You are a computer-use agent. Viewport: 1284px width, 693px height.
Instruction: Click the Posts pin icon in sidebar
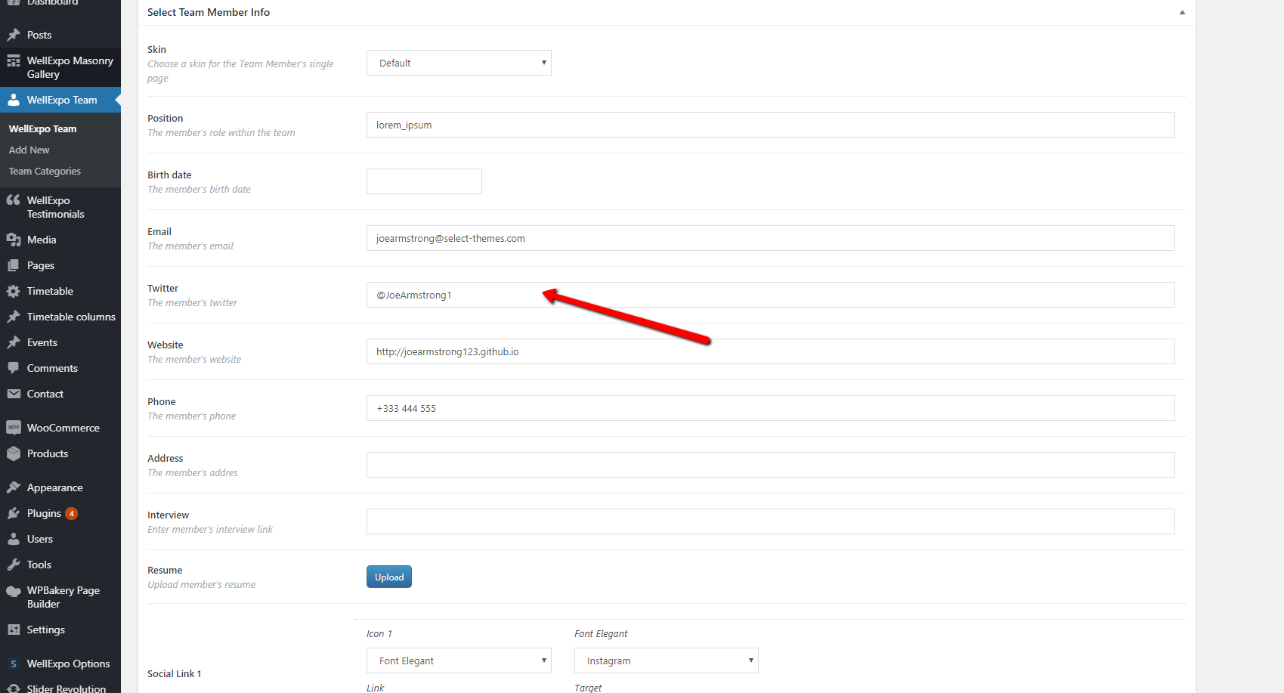tap(14, 35)
